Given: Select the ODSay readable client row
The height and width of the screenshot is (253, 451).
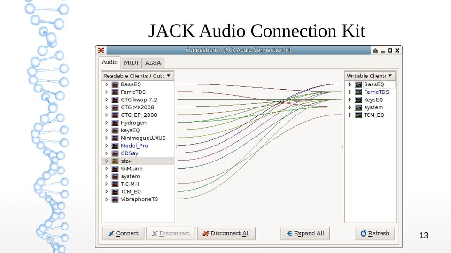Looking at the screenshot, I should point(138,153).
